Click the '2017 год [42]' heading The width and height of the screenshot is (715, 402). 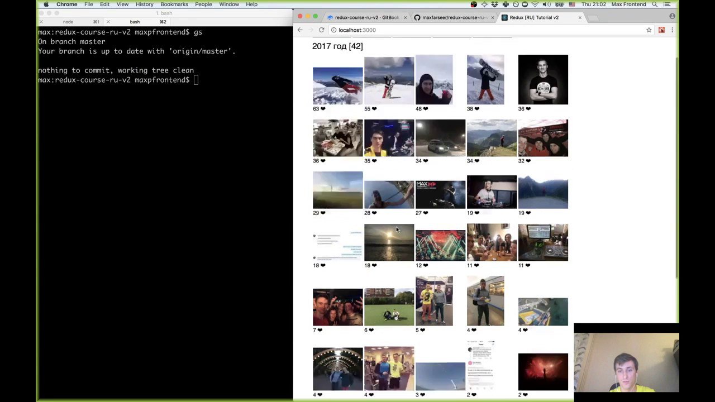(337, 46)
